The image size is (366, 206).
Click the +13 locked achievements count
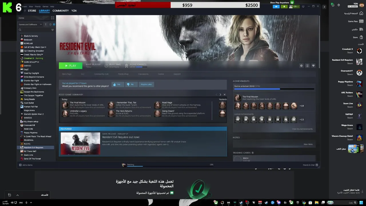(x=302, y=120)
